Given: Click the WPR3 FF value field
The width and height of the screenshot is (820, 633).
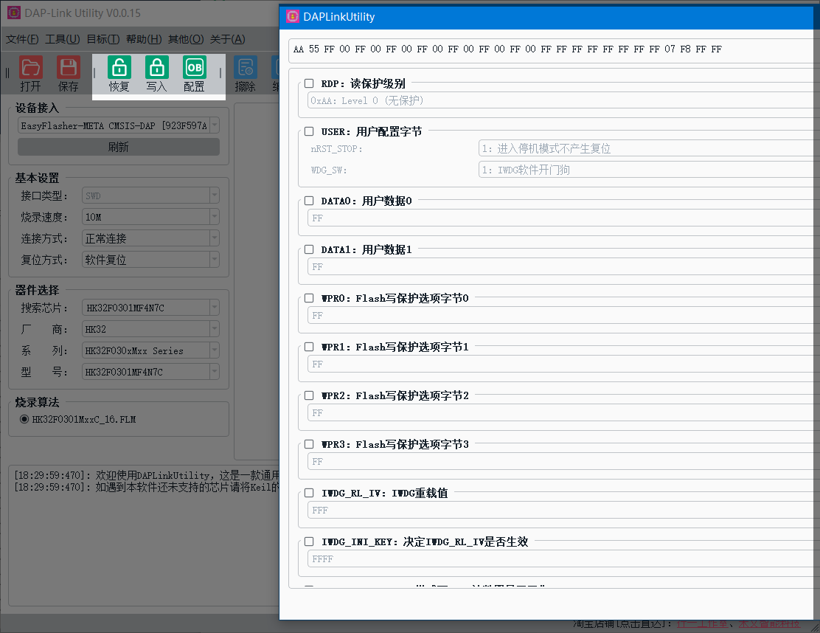Looking at the screenshot, I should pyautogui.click(x=563, y=461).
